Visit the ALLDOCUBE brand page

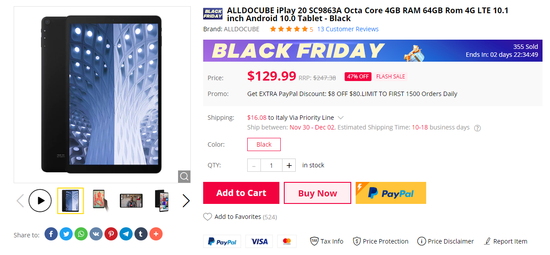(x=242, y=29)
